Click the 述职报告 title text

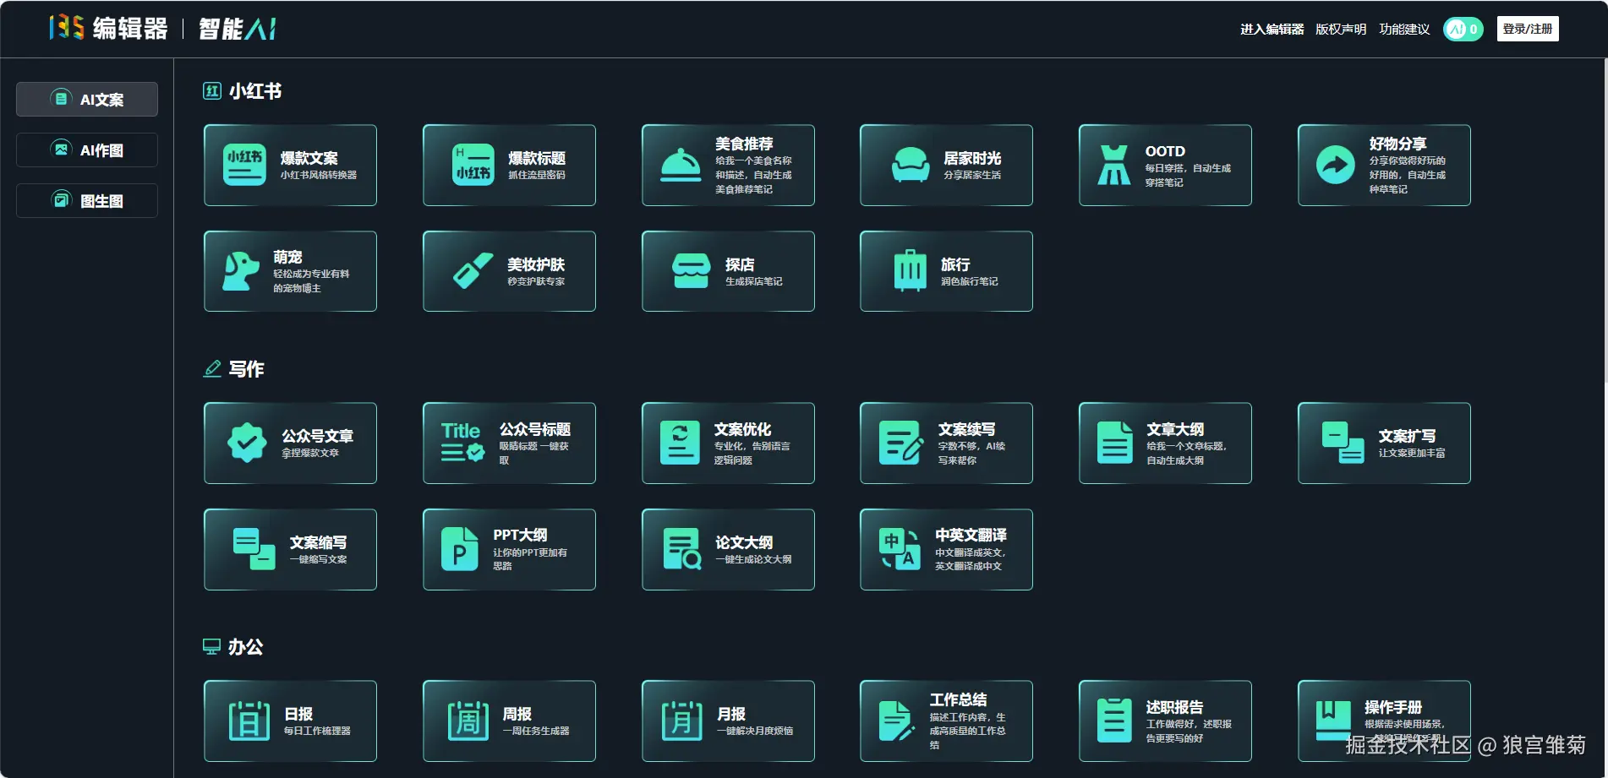coord(1174,707)
